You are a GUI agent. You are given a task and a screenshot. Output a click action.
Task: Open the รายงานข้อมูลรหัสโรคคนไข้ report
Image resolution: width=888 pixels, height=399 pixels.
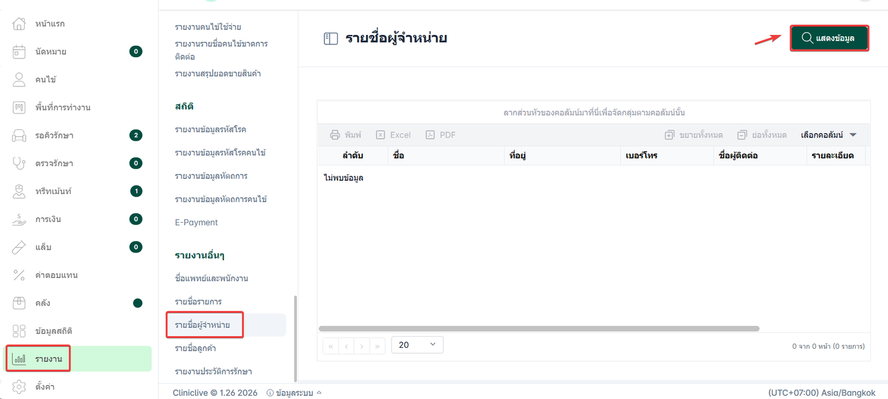coord(220,153)
